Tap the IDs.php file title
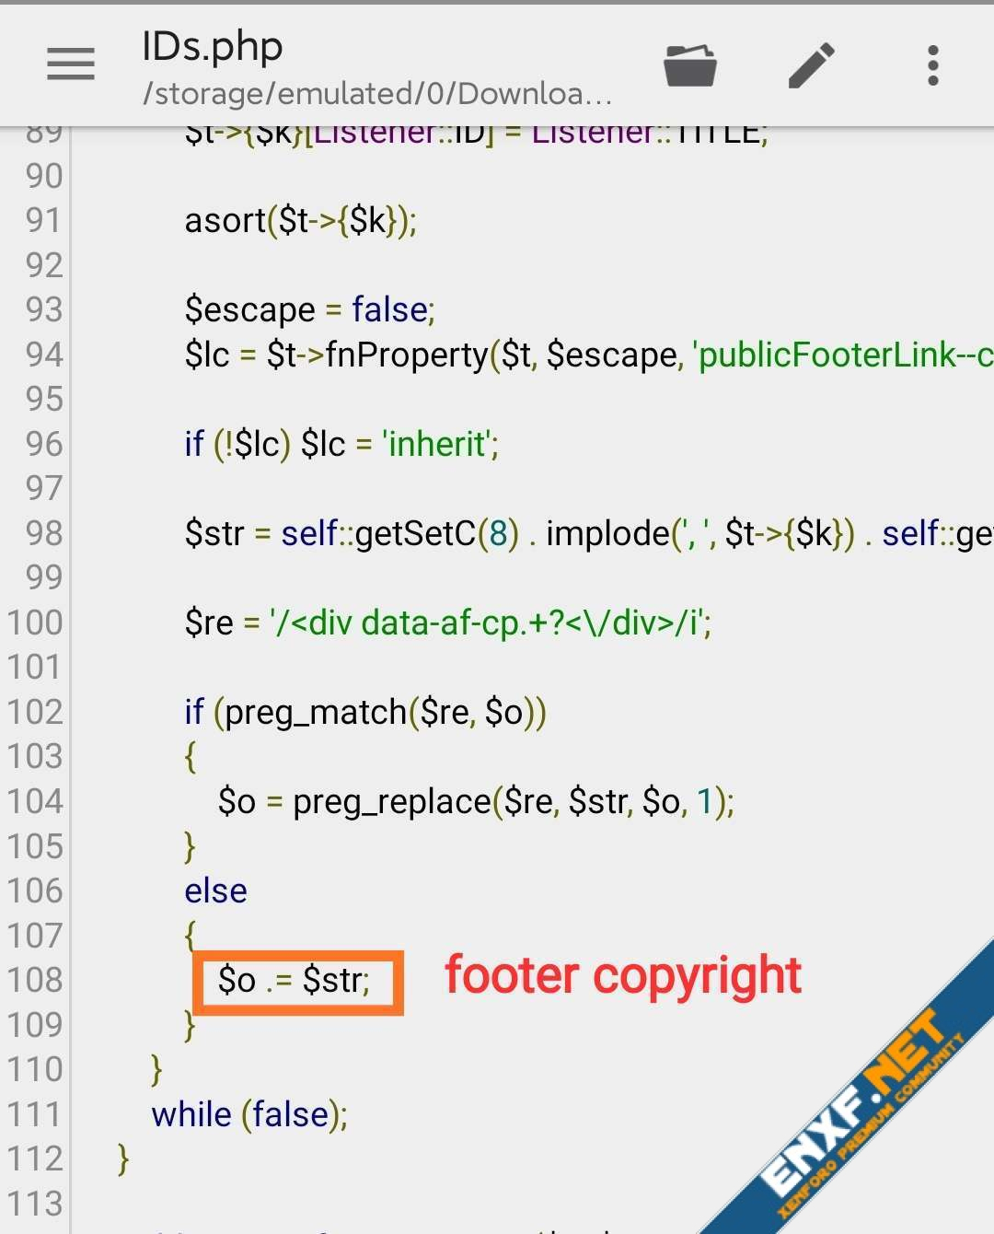Image resolution: width=994 pixels, height=1234 pixels. pyautogui.click(x=213, y=46)
